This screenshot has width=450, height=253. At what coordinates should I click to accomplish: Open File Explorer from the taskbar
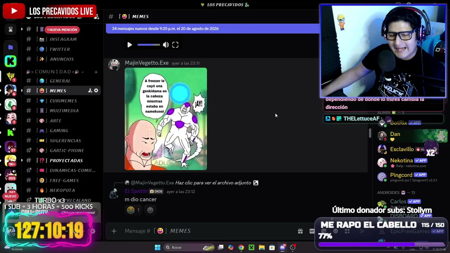point(262,247)
